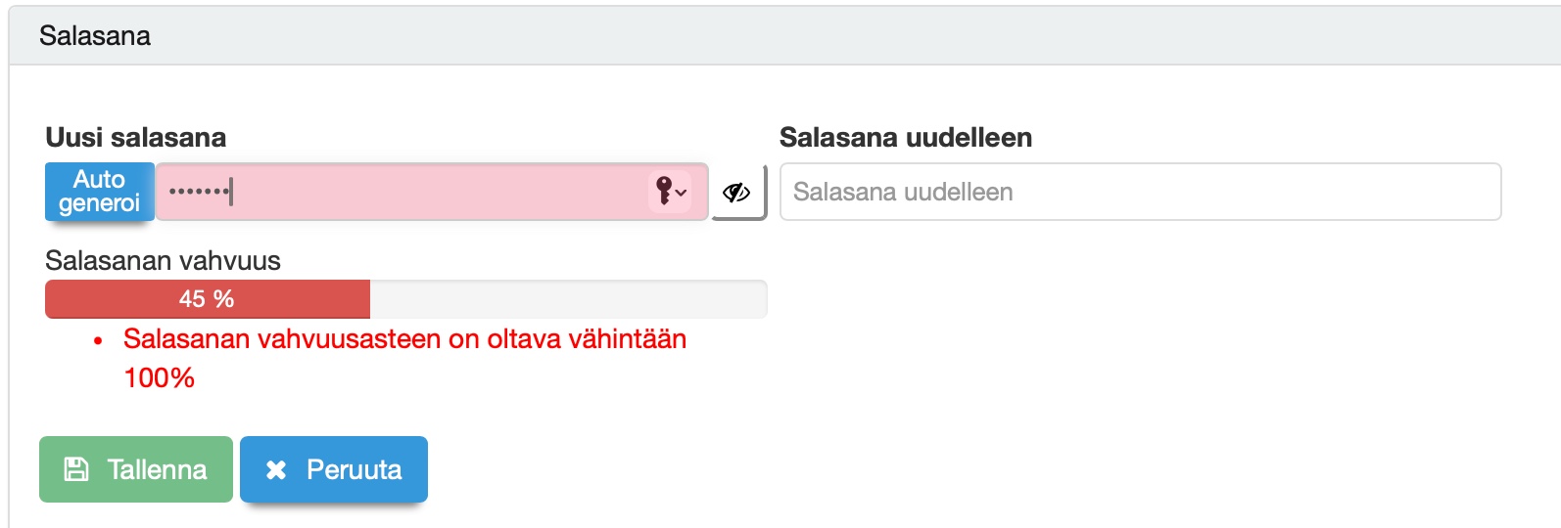Click the Salasanan vahvuus label
The width and height of the screenshot is (1561, 528).
(x=163, y=261)
